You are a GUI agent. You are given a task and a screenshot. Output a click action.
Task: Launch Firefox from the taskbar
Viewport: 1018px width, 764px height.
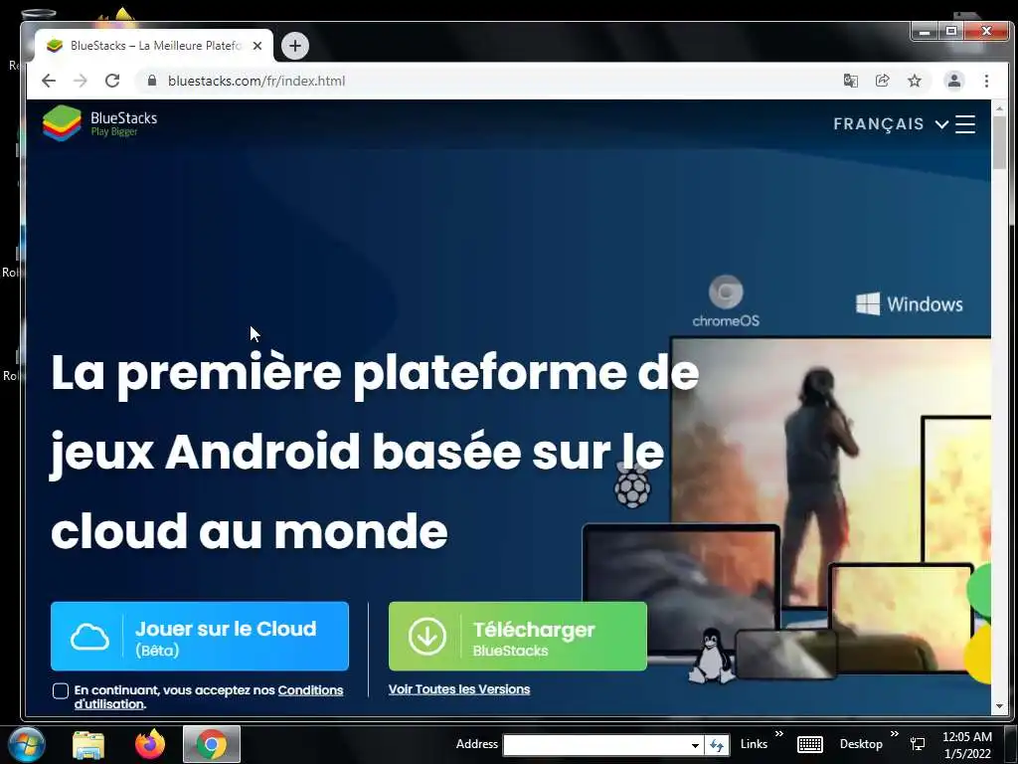[x=150, y=744]
